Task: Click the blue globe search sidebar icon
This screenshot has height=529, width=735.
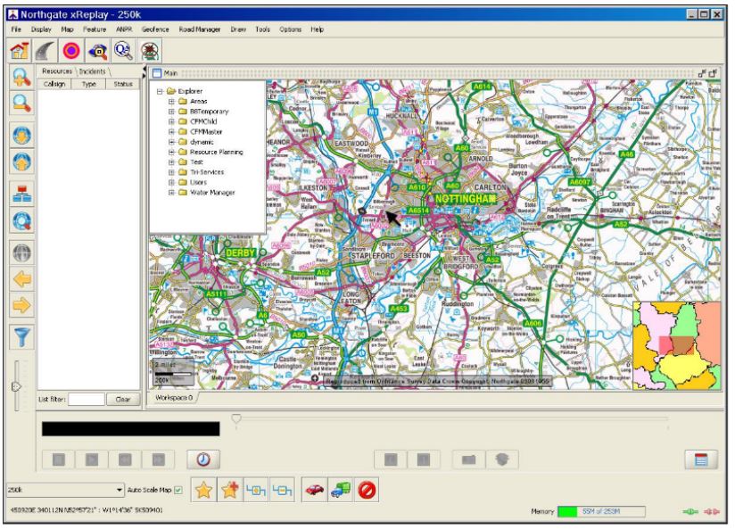Action: [x=21, y=220]
